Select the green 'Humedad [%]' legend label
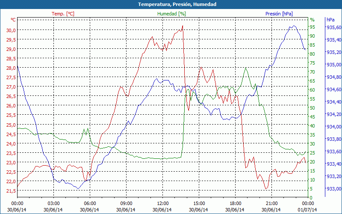 click(x=172, y=14)
